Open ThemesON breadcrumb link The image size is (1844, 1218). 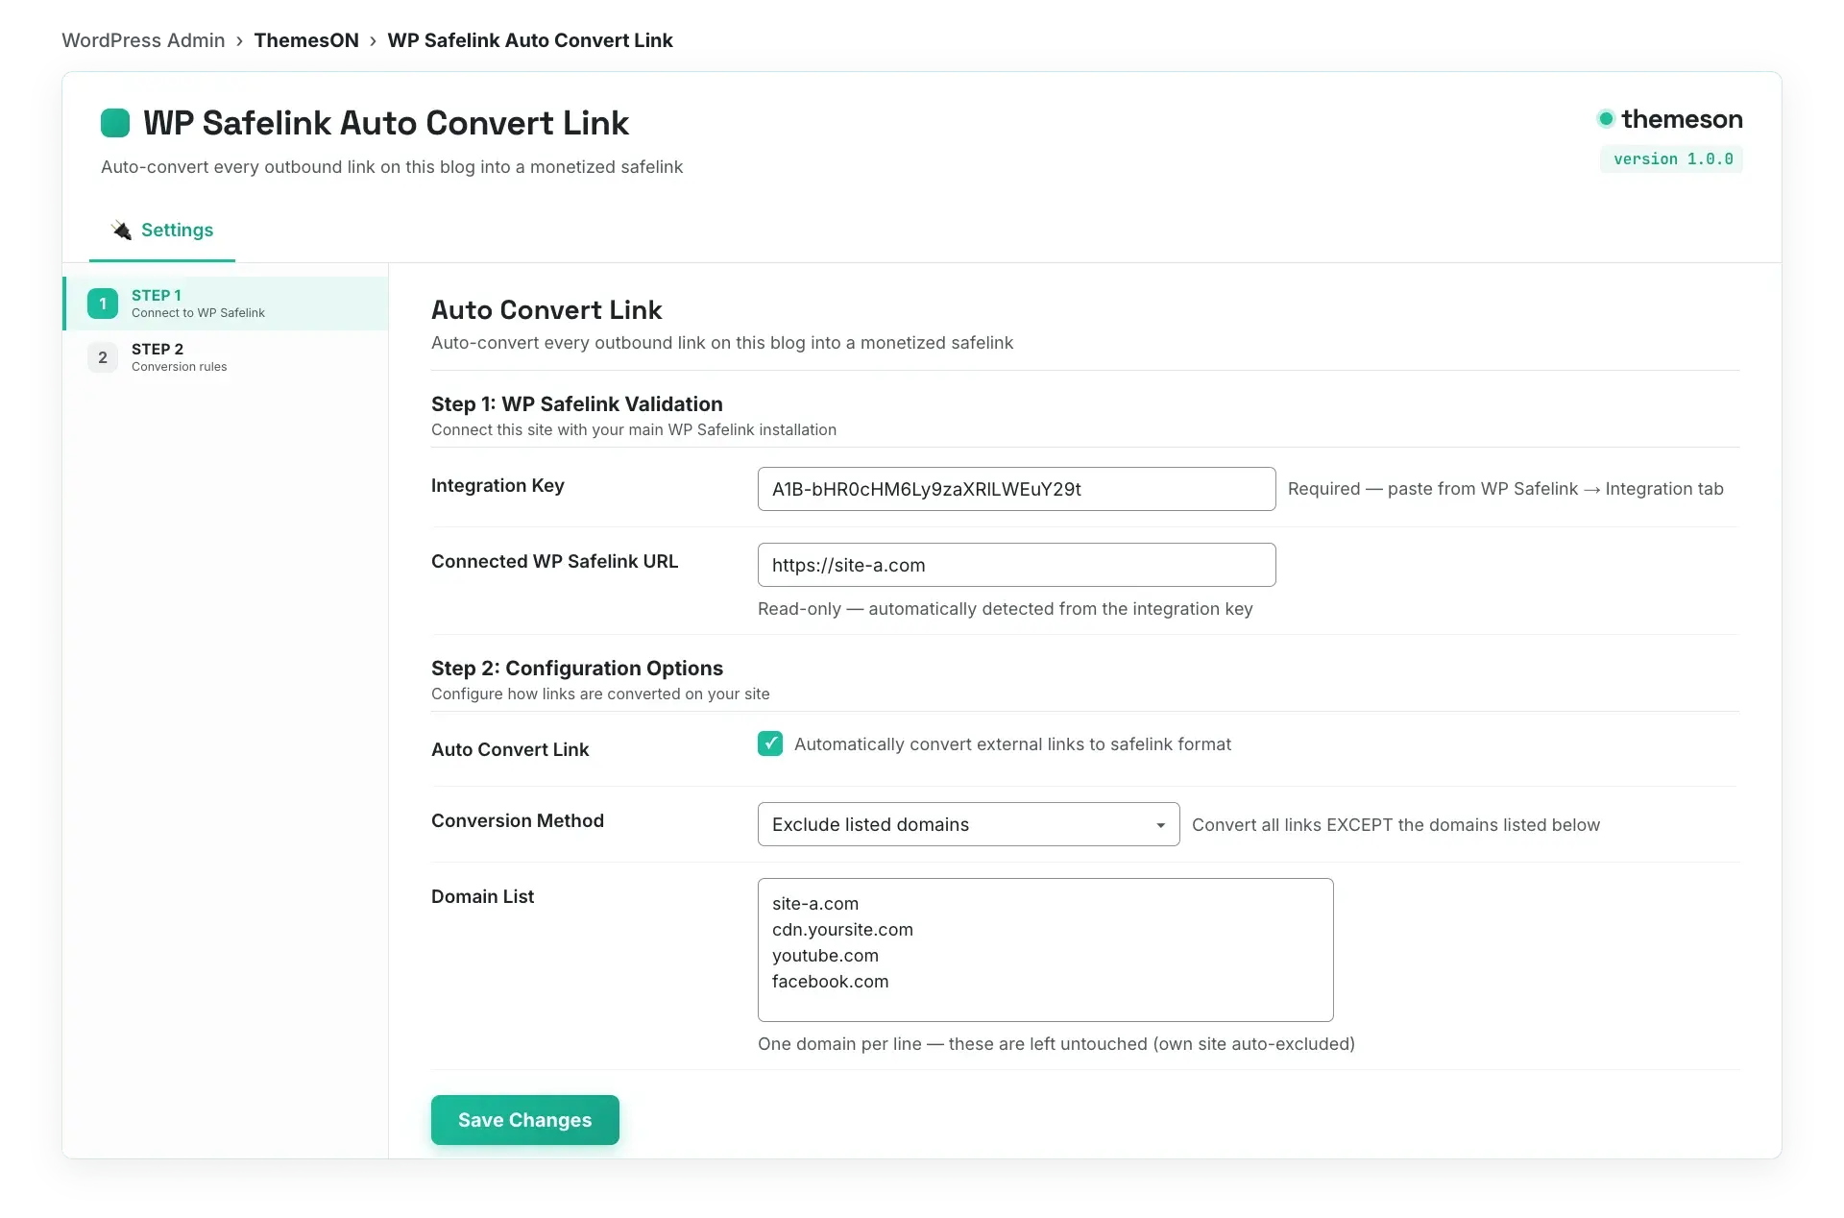pyautogui.click(x=306, y=40)
